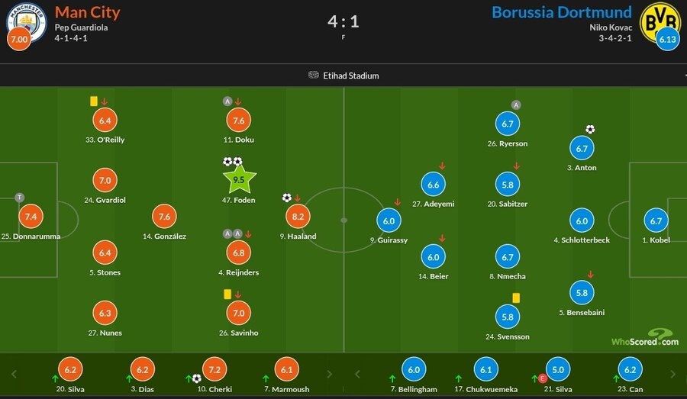Select Foden's green star rating badge
687x399 pixels.
(239, 180)
